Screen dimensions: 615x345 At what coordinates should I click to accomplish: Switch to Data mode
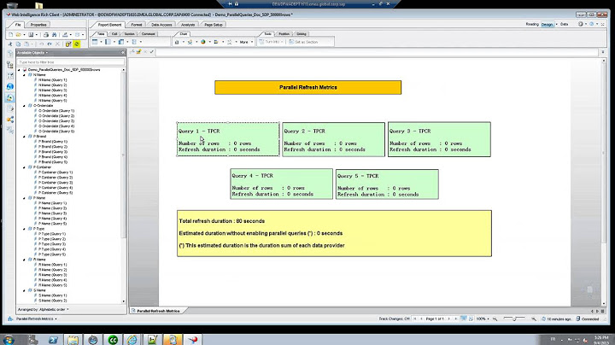[564, 24]
